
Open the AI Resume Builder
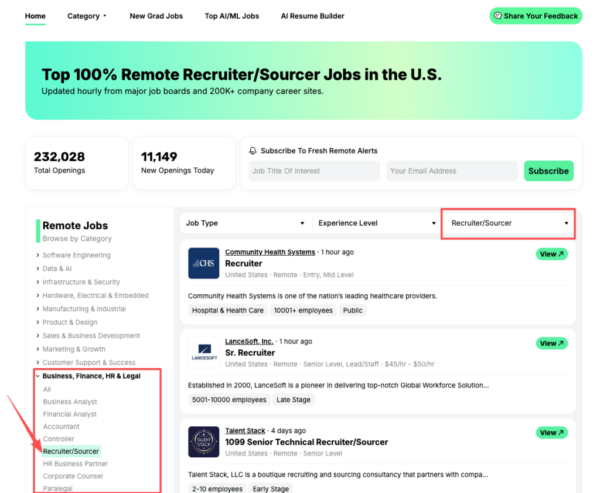pyautogui.click(x=312, y=16)
